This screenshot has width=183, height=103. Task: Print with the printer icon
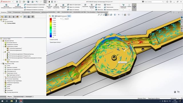pyautogui.click(x=32, y=2)
